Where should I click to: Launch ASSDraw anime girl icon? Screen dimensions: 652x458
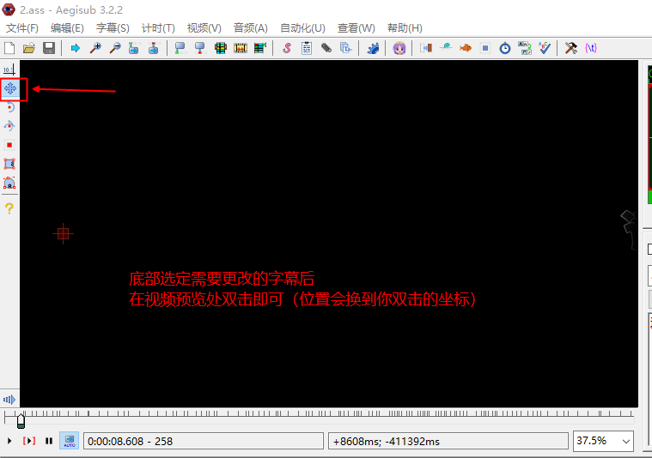(x=399, y=48)
